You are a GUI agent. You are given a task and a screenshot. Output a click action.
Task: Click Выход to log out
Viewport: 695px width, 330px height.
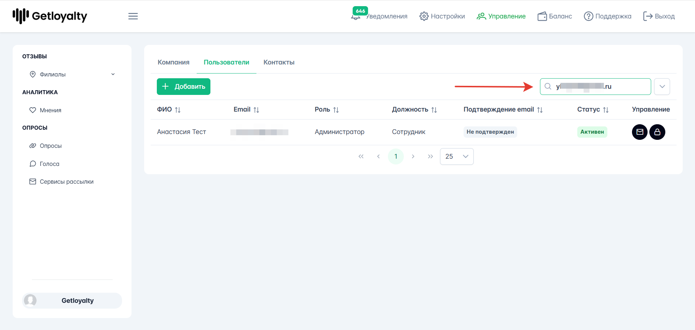(x=659, y=16)
